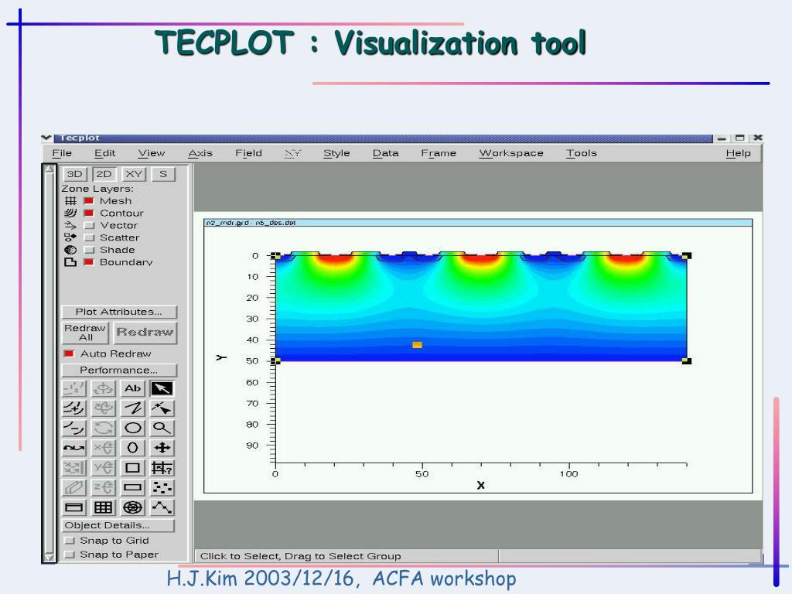Open the Tecplot window menu chevron
The height and width of the screenshot is (594, 792).
pos(46,138)
